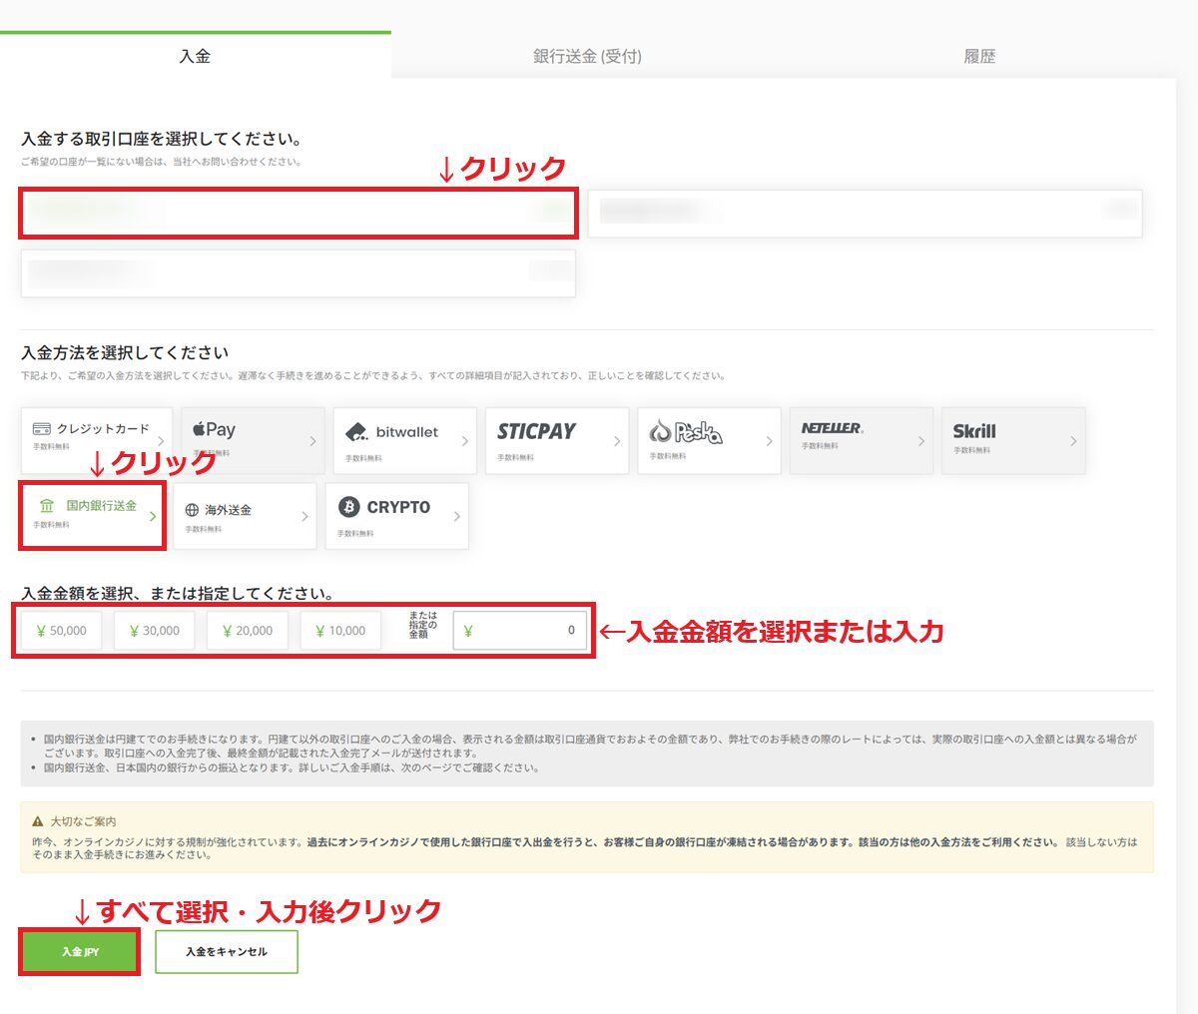Image resolution: width=1198 pixels, height=1014 pixels.
Task: Expand Peska option chevron
Action: click(x=769, y=440)
